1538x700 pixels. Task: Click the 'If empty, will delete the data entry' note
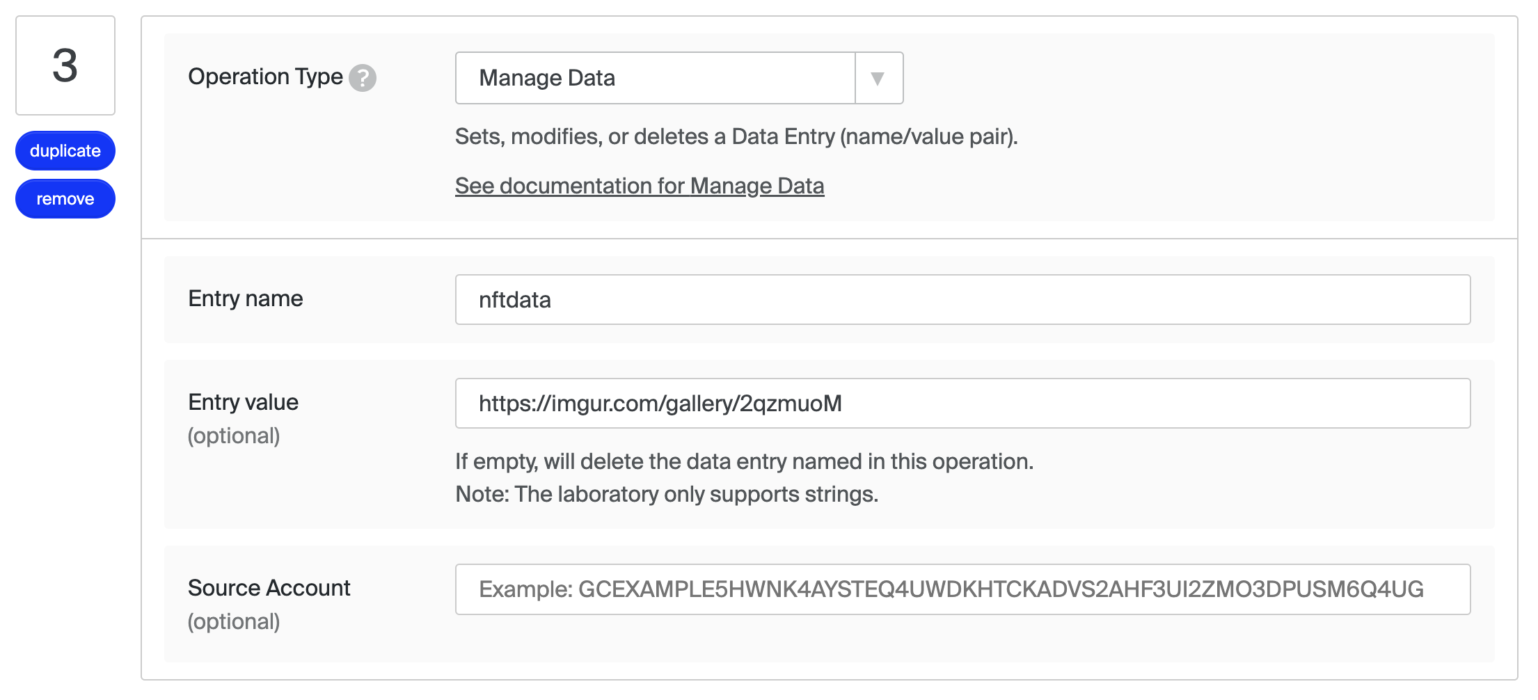coord(745,461)
